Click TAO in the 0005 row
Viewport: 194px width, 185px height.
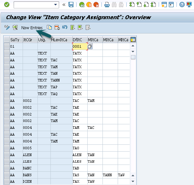[x=80, y=148]
